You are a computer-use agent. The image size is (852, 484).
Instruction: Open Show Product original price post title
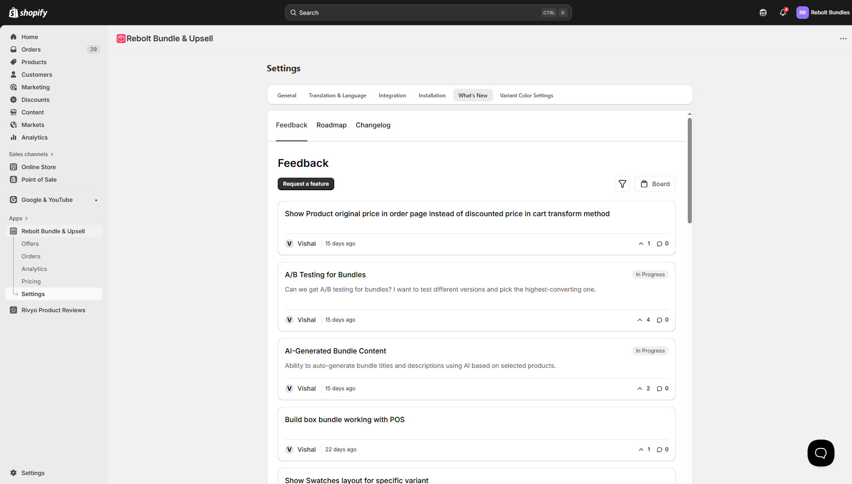point(447,214)
